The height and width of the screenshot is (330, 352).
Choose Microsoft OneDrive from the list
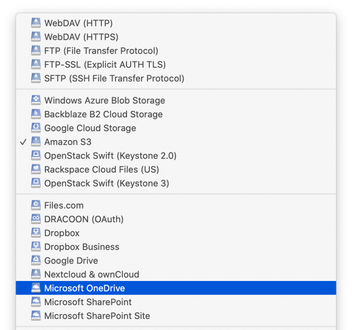84,288
